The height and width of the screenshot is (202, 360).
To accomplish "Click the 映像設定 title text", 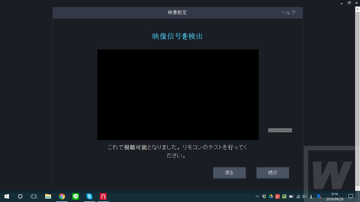I will tap(177, 13).
